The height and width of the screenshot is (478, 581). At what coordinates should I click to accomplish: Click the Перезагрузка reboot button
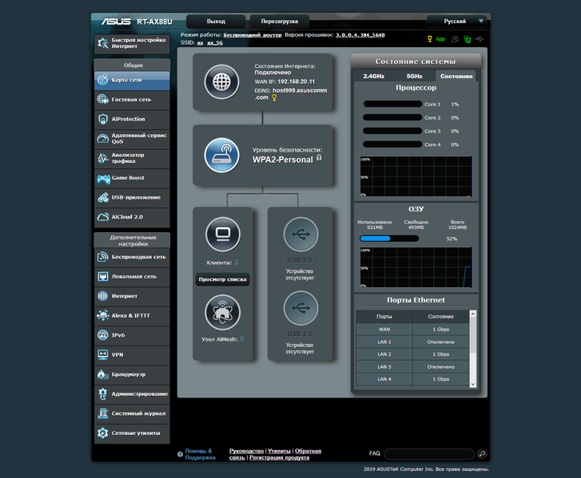[x=280, y=21]
